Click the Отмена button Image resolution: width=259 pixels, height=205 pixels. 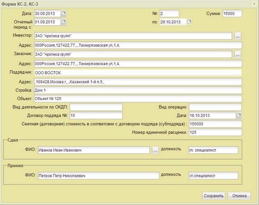239,196
